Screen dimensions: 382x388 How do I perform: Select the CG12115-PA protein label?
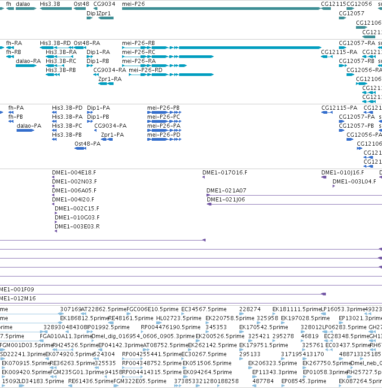tap(339, 108)
